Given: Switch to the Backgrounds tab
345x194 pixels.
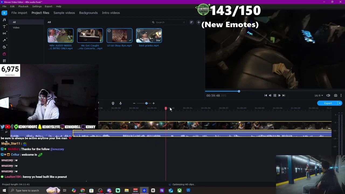Looking at the screenshot, I should (x=88, y=13).
